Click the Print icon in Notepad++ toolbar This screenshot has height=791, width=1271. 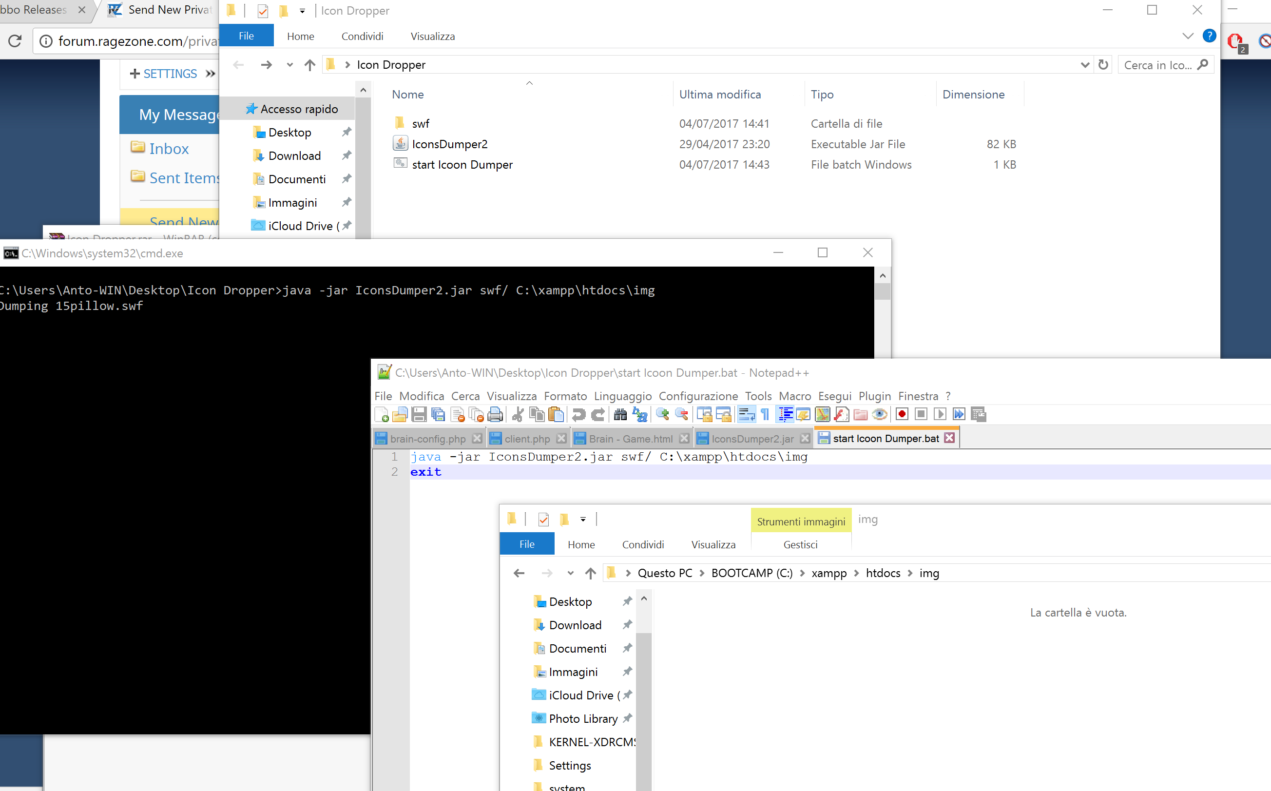(x=495, y=414)
